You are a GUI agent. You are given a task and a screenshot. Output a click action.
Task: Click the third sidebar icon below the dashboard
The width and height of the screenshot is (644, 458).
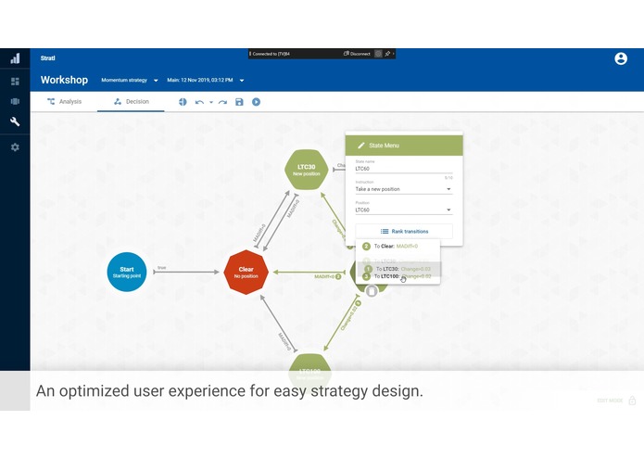(15, 101)
